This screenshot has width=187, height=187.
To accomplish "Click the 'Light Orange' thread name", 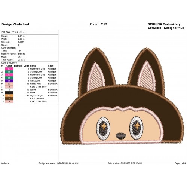I will click(36, 95).
